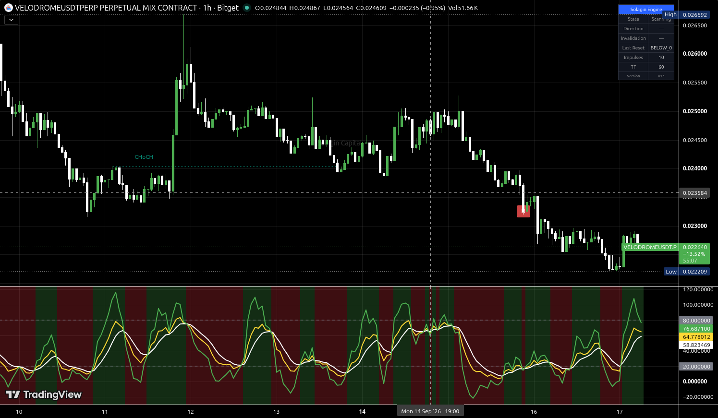This screenshot has width=718, height=418.
Task: Click bold date 14 on the time axis
Action: click(362, 412)
